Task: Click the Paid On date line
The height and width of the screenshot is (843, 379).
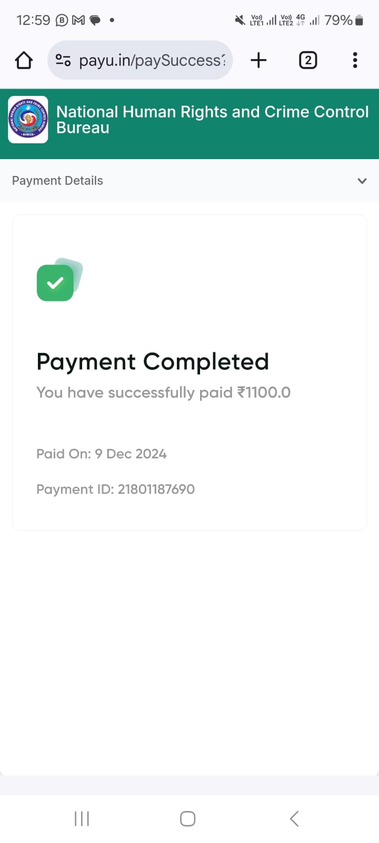Action: point(102,454)
